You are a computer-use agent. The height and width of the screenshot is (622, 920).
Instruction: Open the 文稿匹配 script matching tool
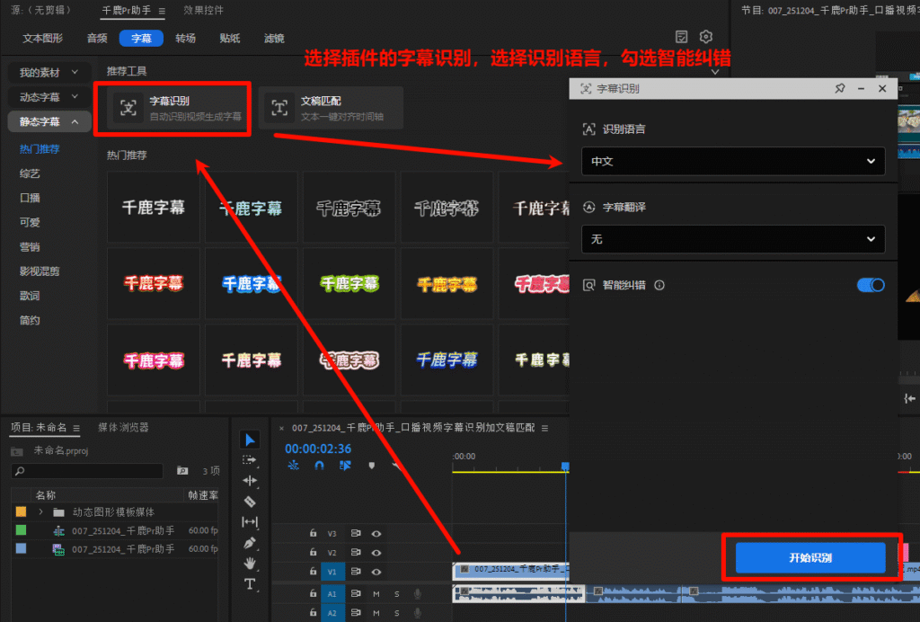(x=332, y=108)
